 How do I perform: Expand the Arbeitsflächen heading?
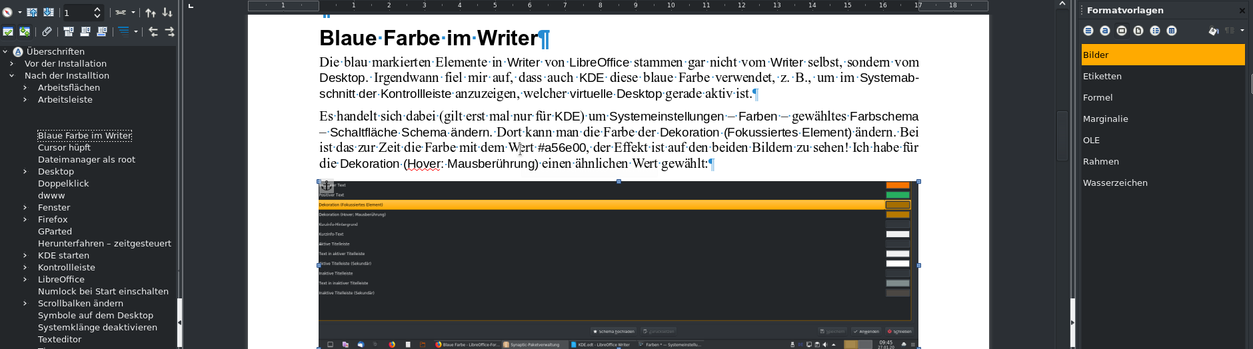25,87
